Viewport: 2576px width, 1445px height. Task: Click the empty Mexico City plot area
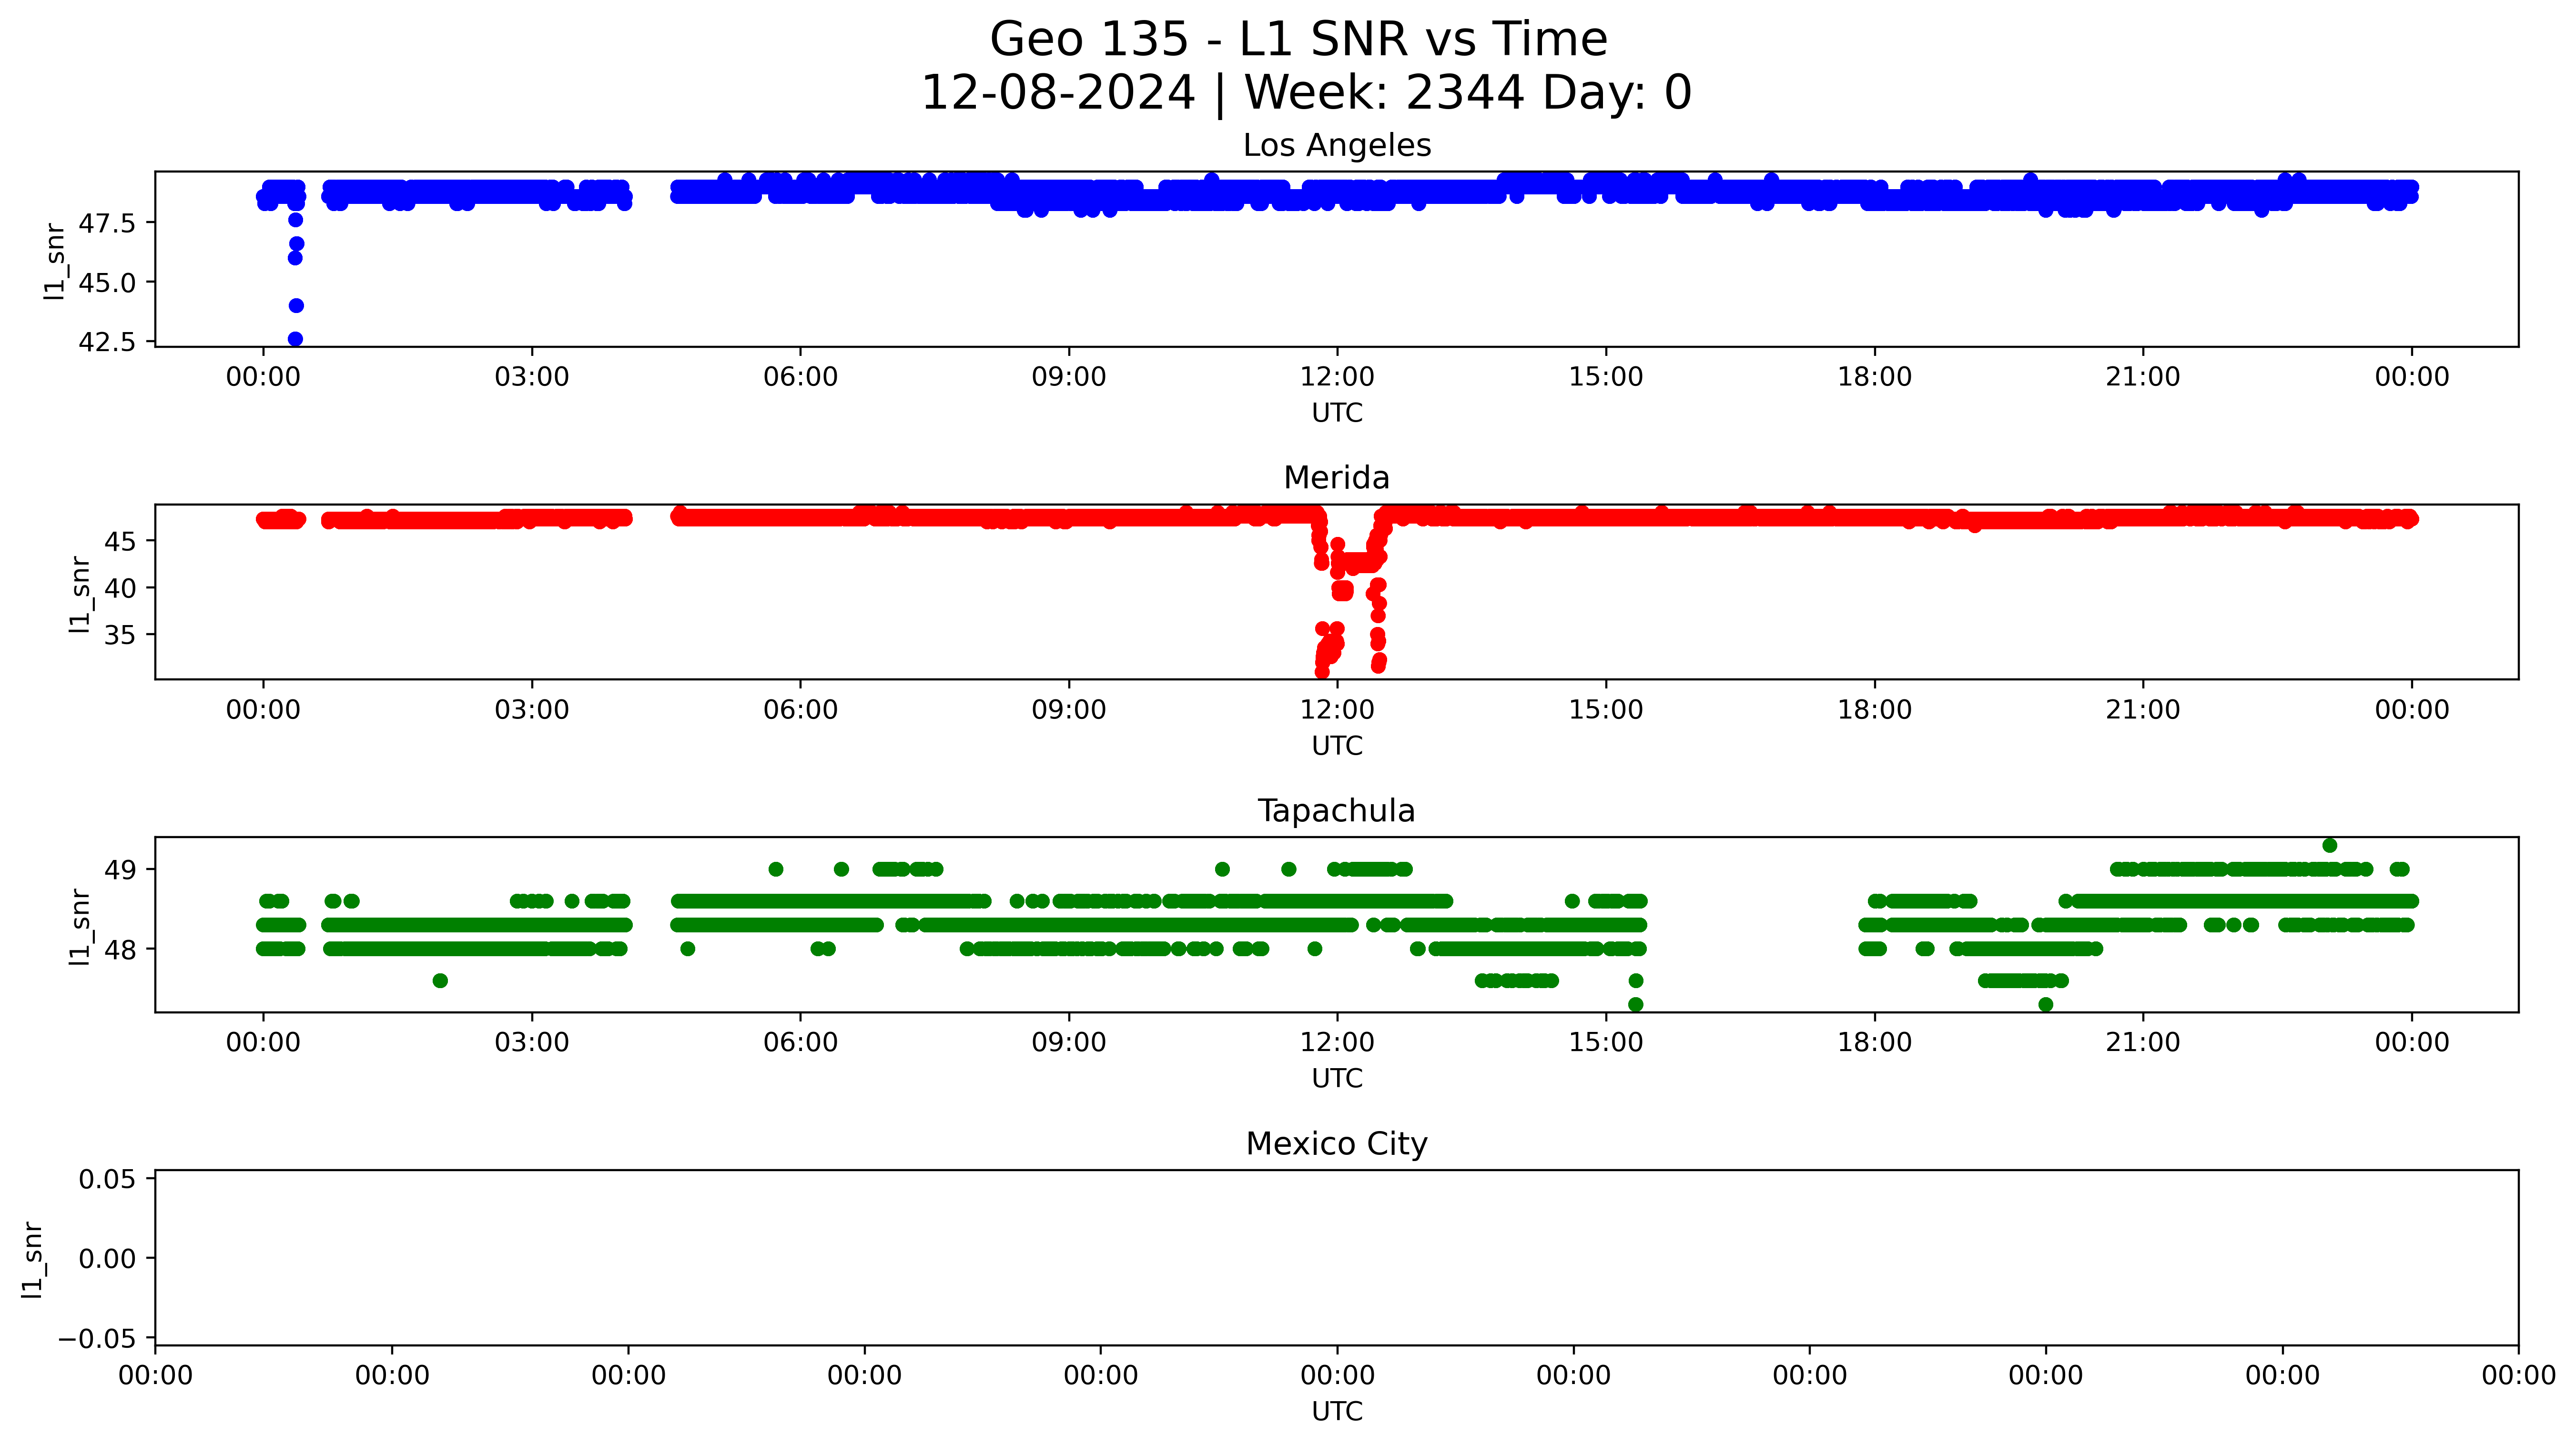(x=1336, y=1258)
